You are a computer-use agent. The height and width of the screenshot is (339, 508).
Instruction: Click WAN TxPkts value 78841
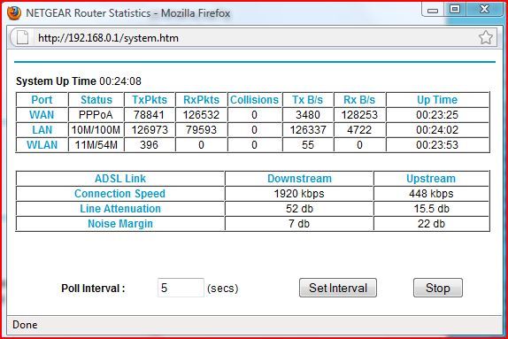149,115
